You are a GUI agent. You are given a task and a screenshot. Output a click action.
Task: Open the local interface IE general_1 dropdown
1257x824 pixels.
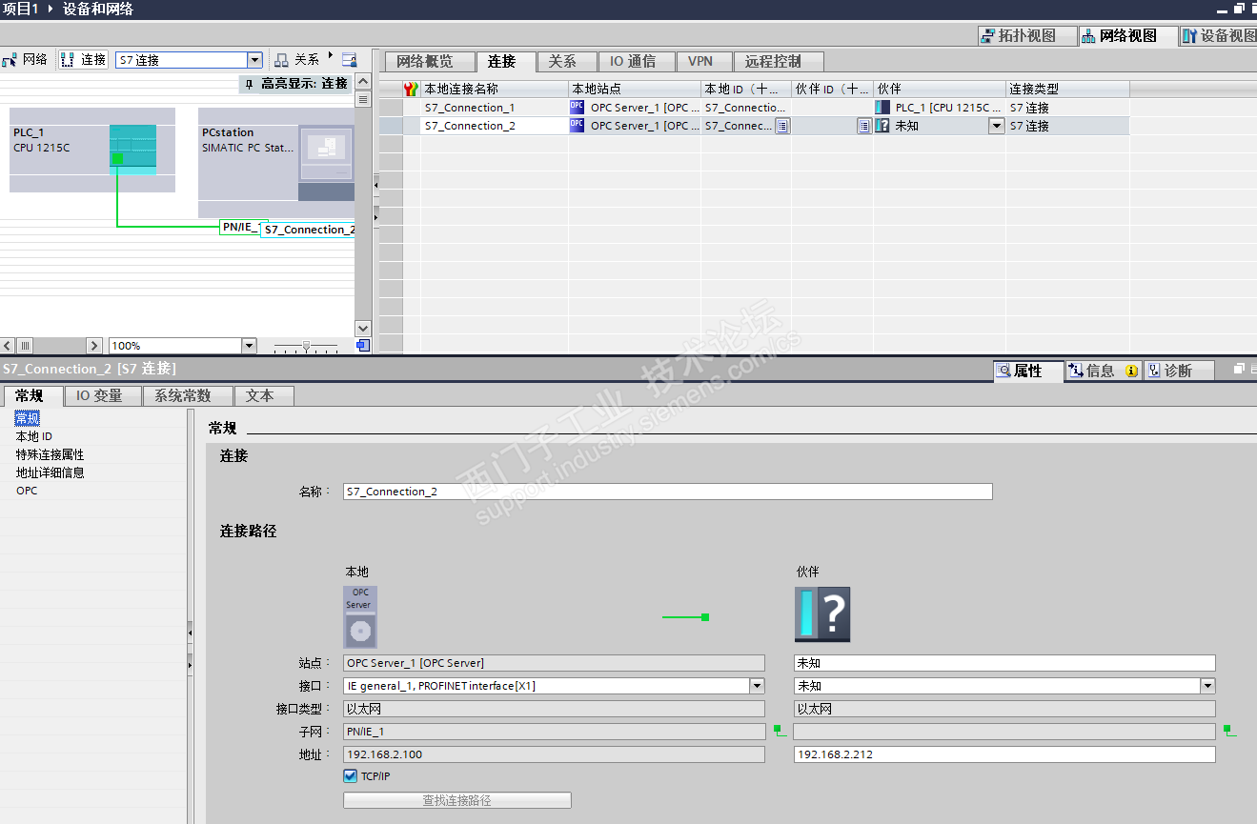click(x=757, y=686)
